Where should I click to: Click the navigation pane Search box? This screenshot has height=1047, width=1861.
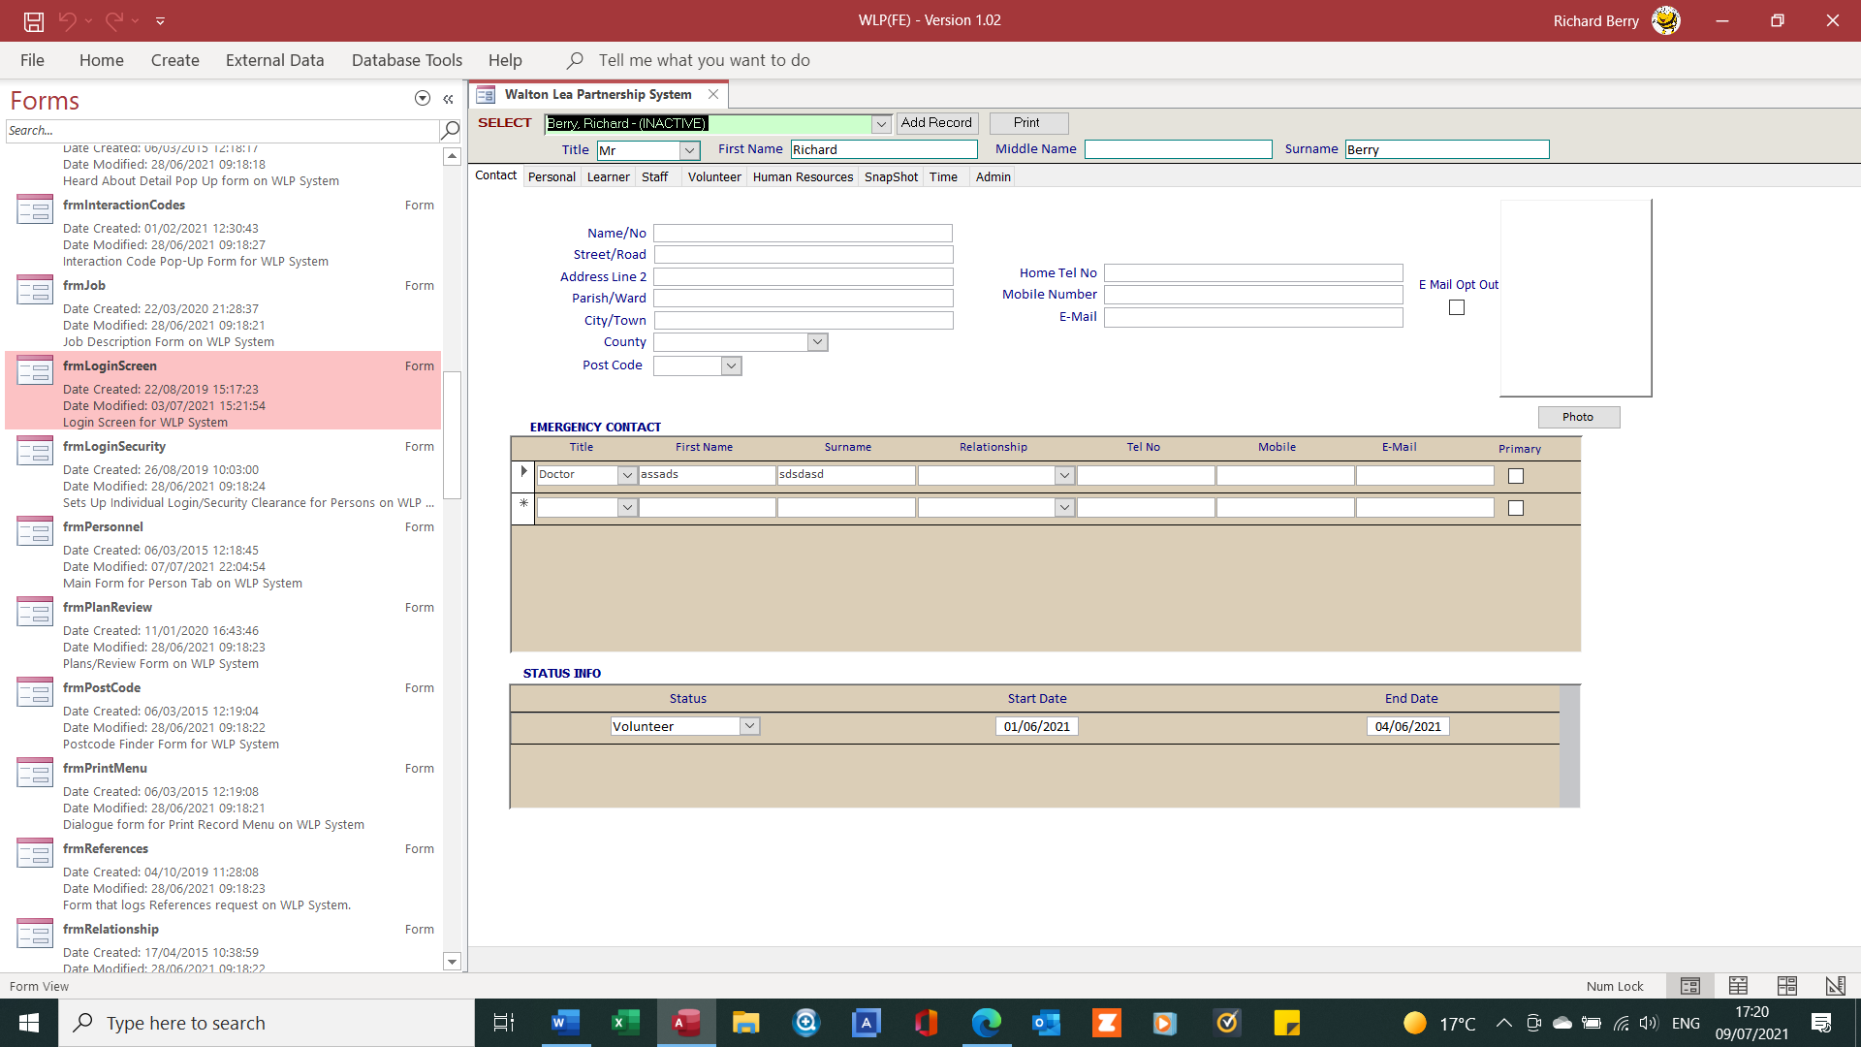tap(223, 130)
